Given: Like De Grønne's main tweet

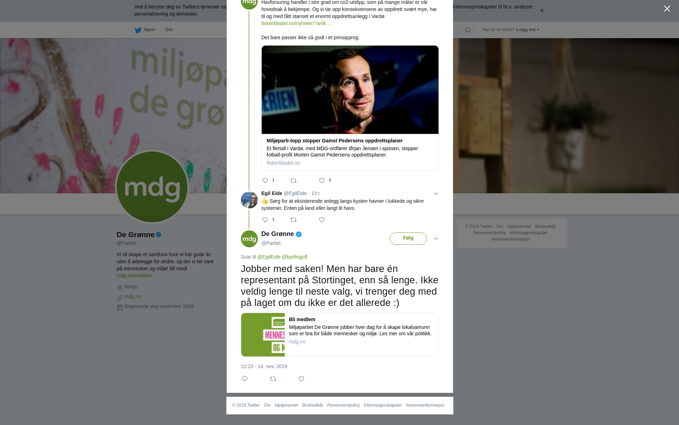Looking at the screenshot, I should tap(301, 379).
